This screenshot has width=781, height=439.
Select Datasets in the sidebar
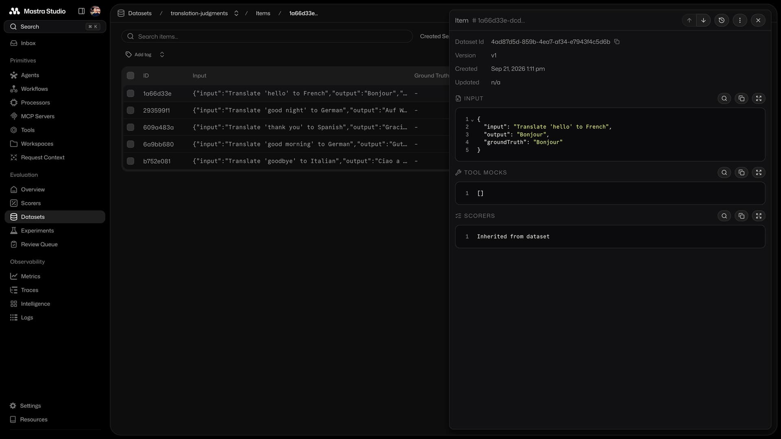pyautogui.click(x=55, y=217)
